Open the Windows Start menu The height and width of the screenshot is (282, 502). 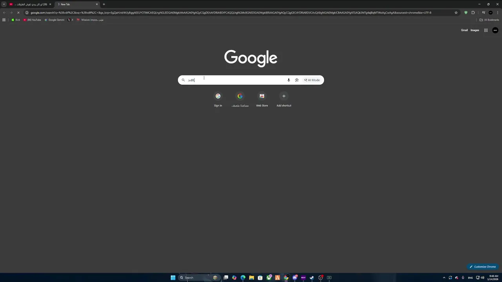tap(173, 278)
